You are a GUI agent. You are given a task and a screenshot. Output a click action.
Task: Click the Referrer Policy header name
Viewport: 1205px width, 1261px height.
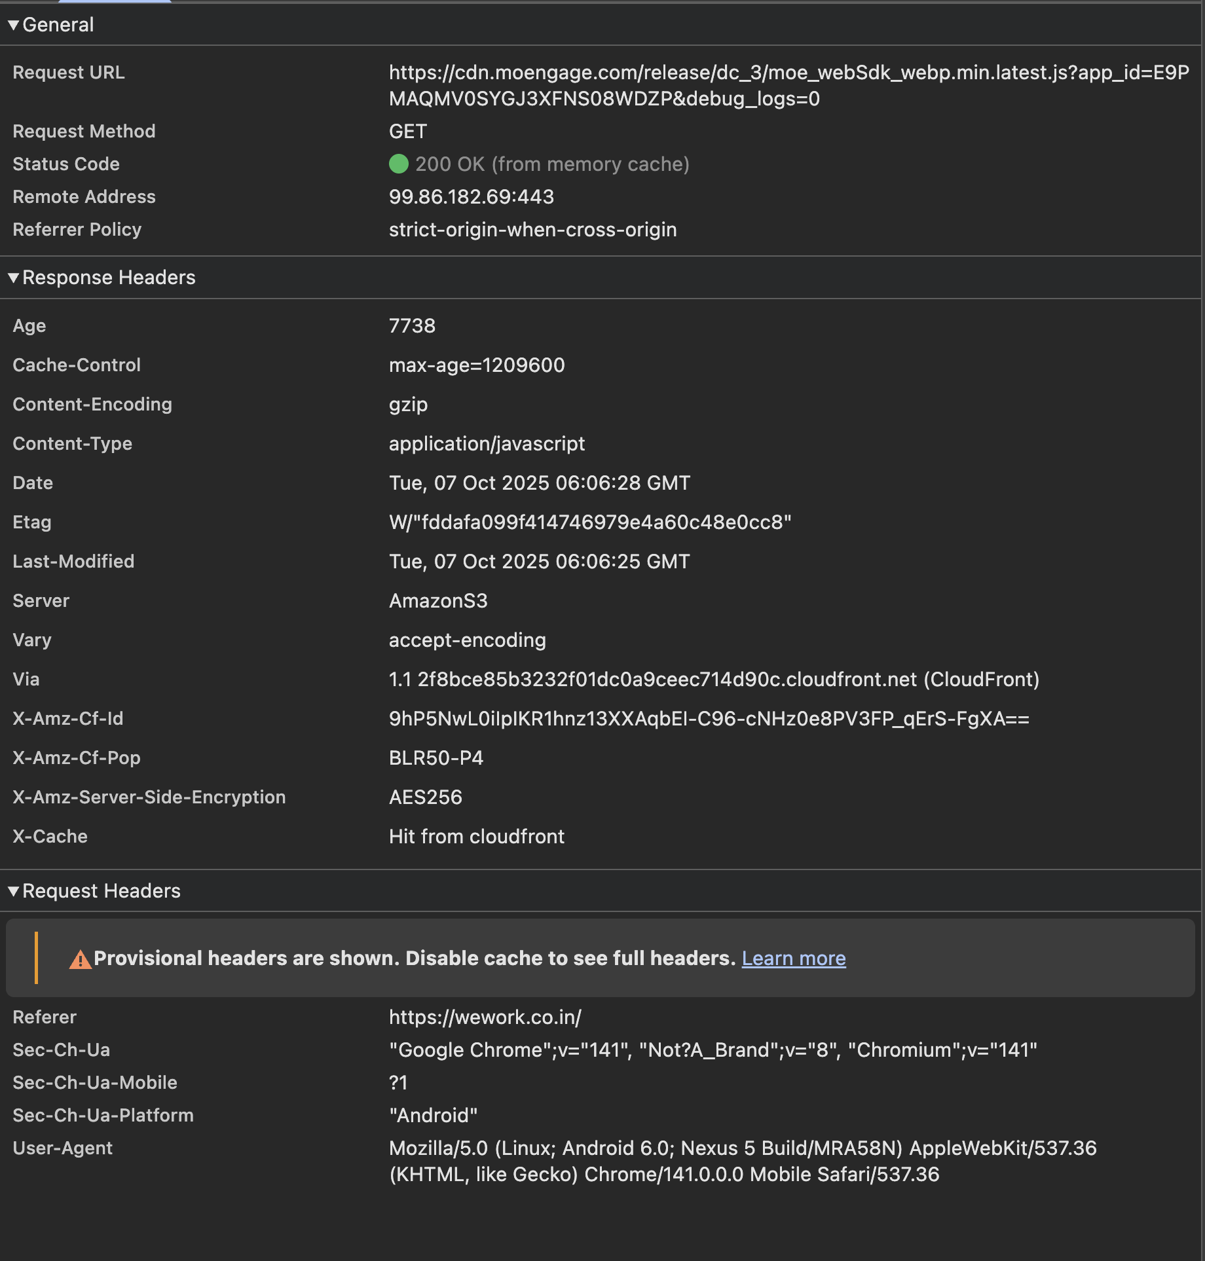(77, 229)
